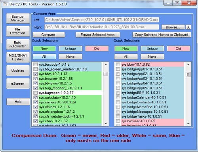This screenshot has width=198, height=152.
Task: Click the sys.bridgeApp04-10.1.0.51 row text
Action: (x=142, y=83)
